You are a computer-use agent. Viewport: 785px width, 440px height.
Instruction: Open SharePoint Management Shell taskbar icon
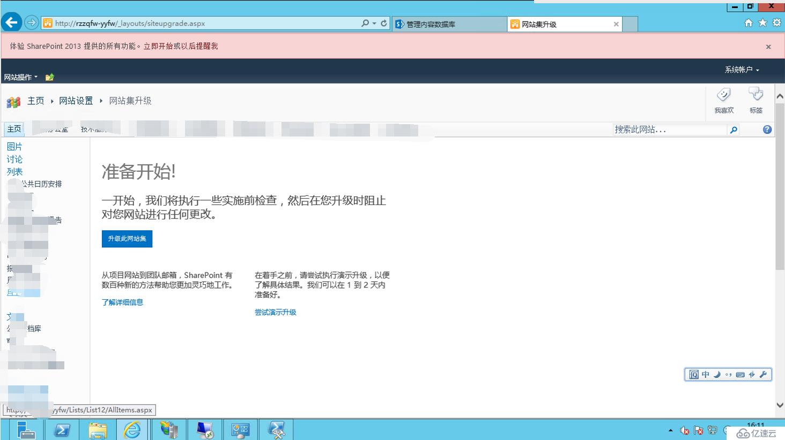(x=276, y=430)
